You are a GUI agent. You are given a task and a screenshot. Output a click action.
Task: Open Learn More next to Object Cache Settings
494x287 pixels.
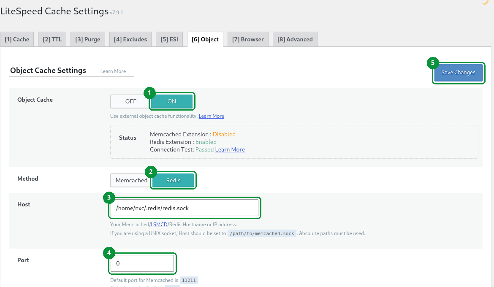(x=113, y=71)
